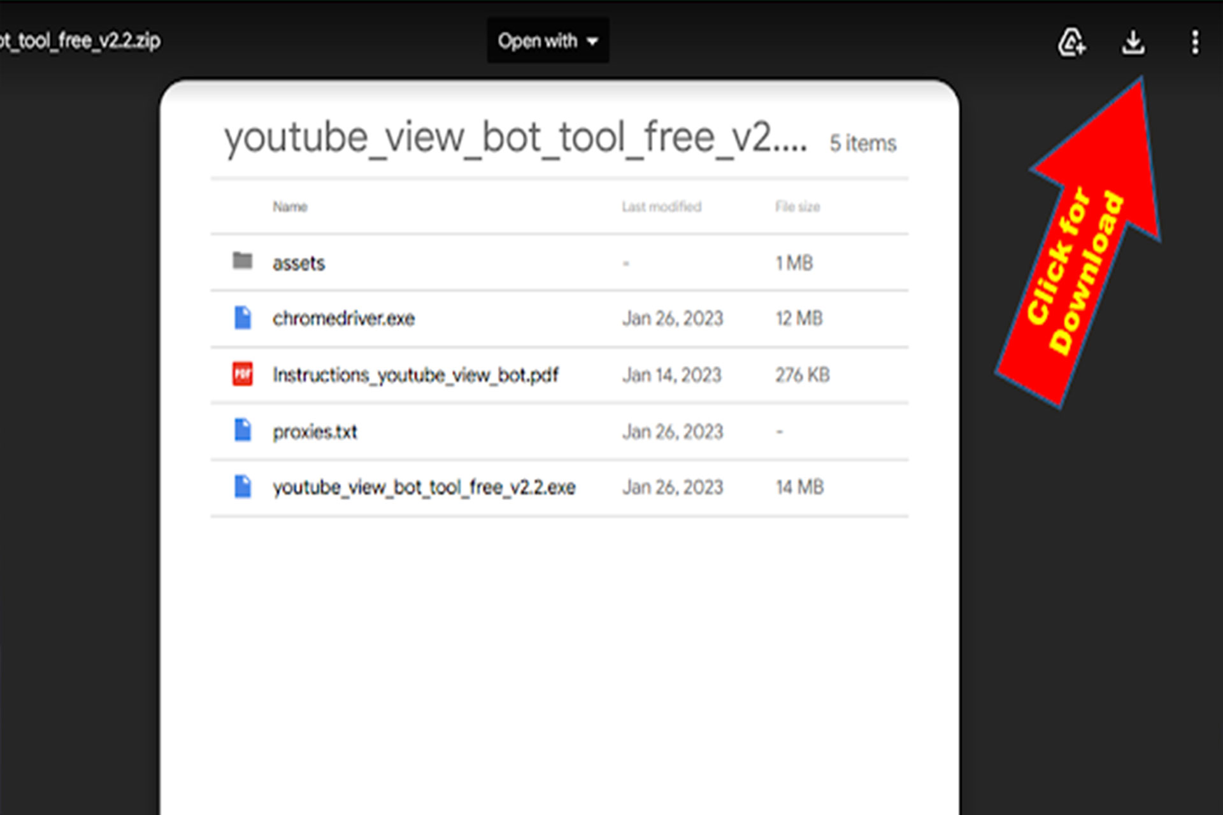
Task: Click the Jan 14, 2023 date cell
Action: pos(672,375)
